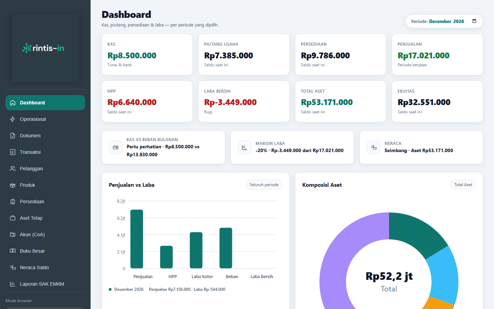494x309 pixels.
Task: Open the Piutang Usaha card
Action: 244,54
